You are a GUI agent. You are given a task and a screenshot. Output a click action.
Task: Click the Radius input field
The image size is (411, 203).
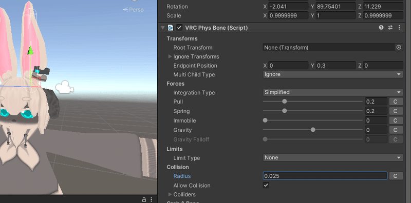coord(325,176)
